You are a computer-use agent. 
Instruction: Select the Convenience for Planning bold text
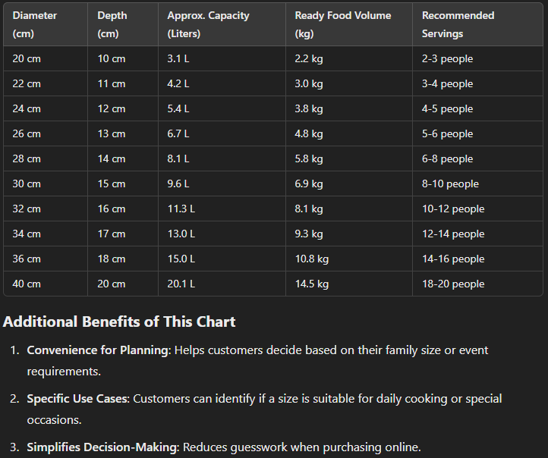(99, 350)
